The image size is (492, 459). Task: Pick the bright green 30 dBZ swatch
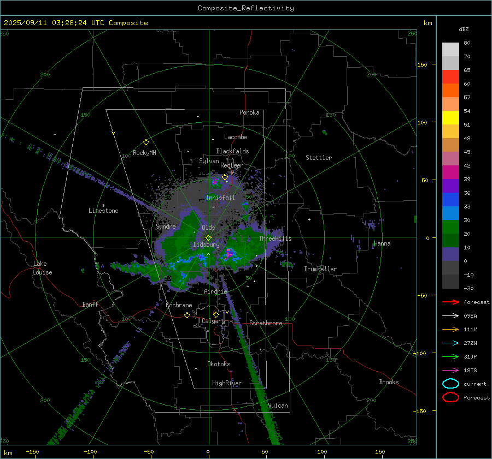(450, 226)
